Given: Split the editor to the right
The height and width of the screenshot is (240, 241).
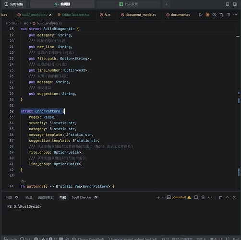Looking at the screenshot, I should click(x=228, y=15).
